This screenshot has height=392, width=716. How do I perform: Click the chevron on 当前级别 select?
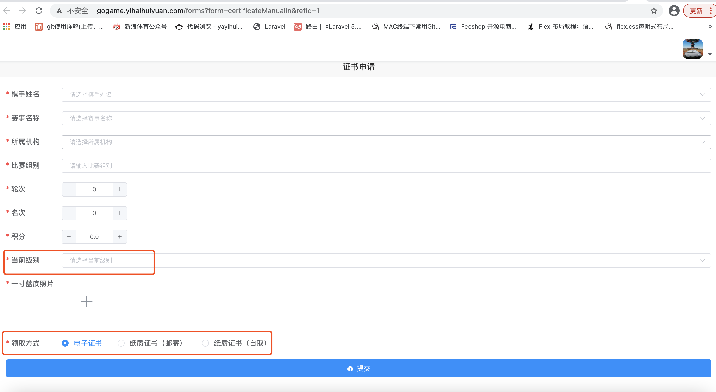[x=702, y=260]
